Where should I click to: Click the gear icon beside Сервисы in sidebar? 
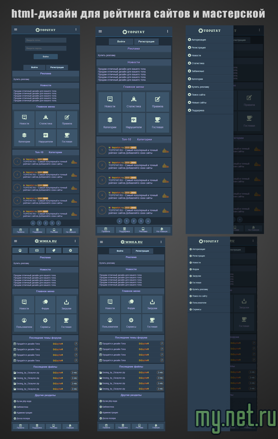coord(191,309)
